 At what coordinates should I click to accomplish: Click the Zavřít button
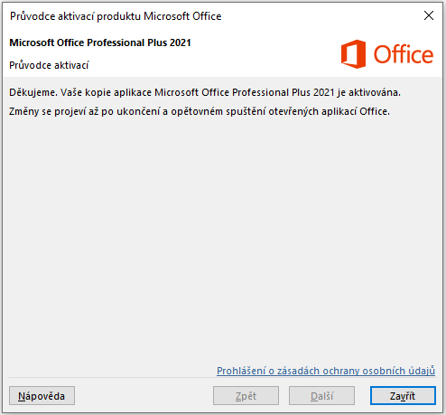(x=403, y=396)
